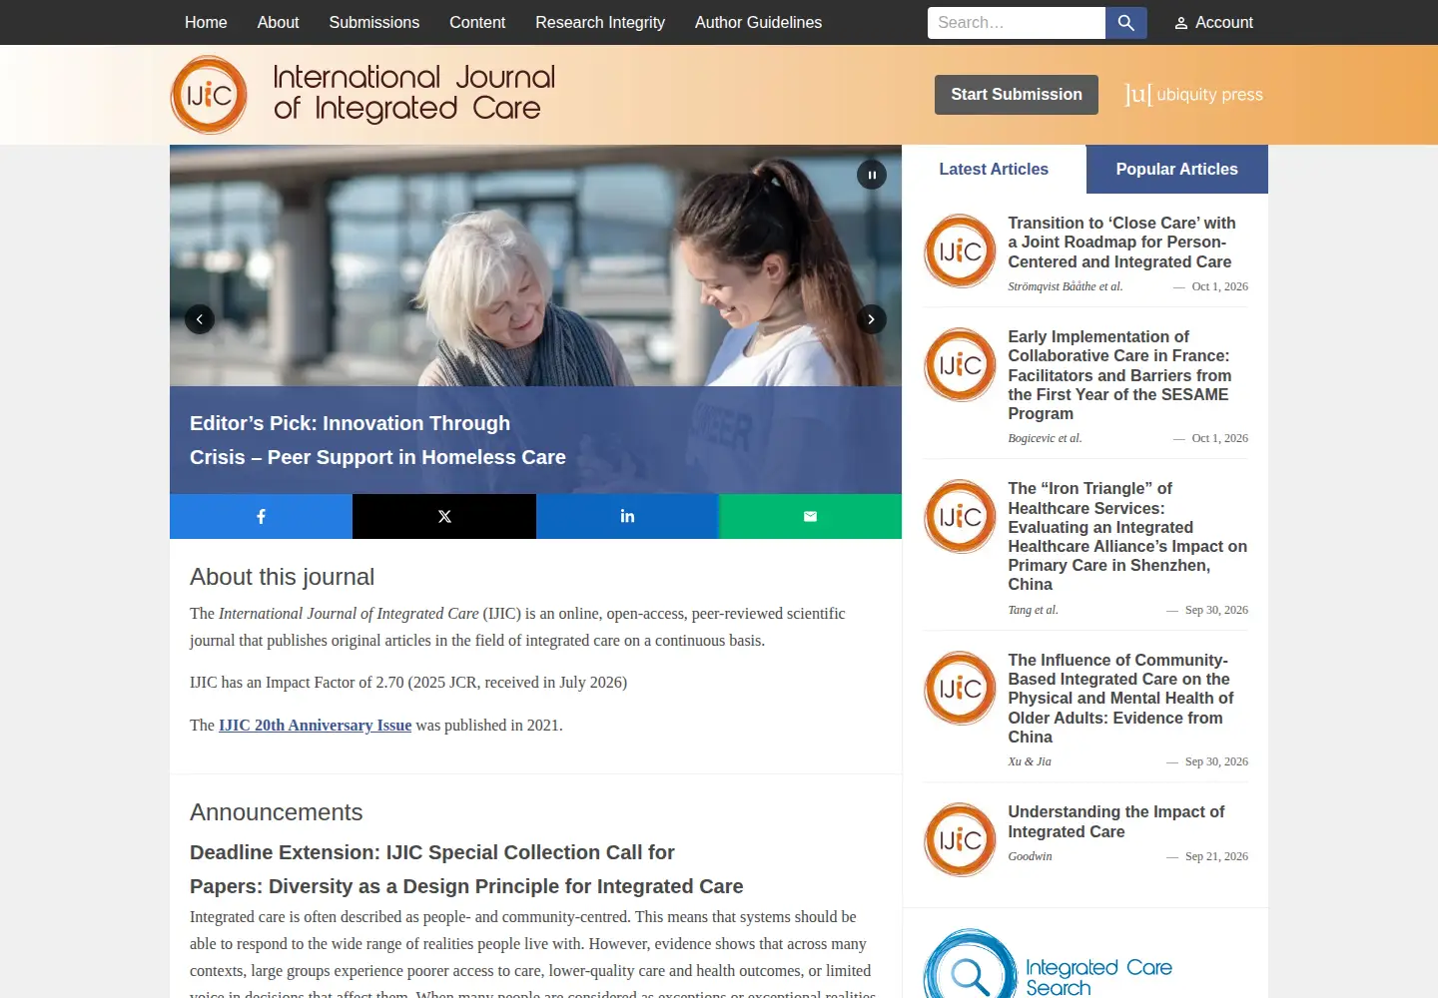
Task: Open the Account menu
Action: coord(1213,23)
